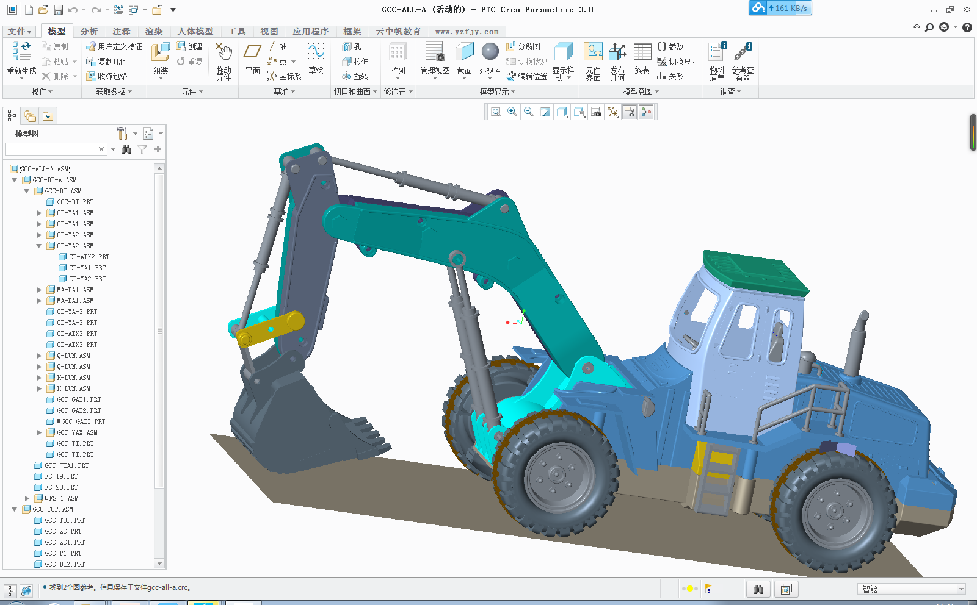Choose the 平面 (Plane) datum tool
This screenshot has height=605, width=977.
click(x=253, y=59)
